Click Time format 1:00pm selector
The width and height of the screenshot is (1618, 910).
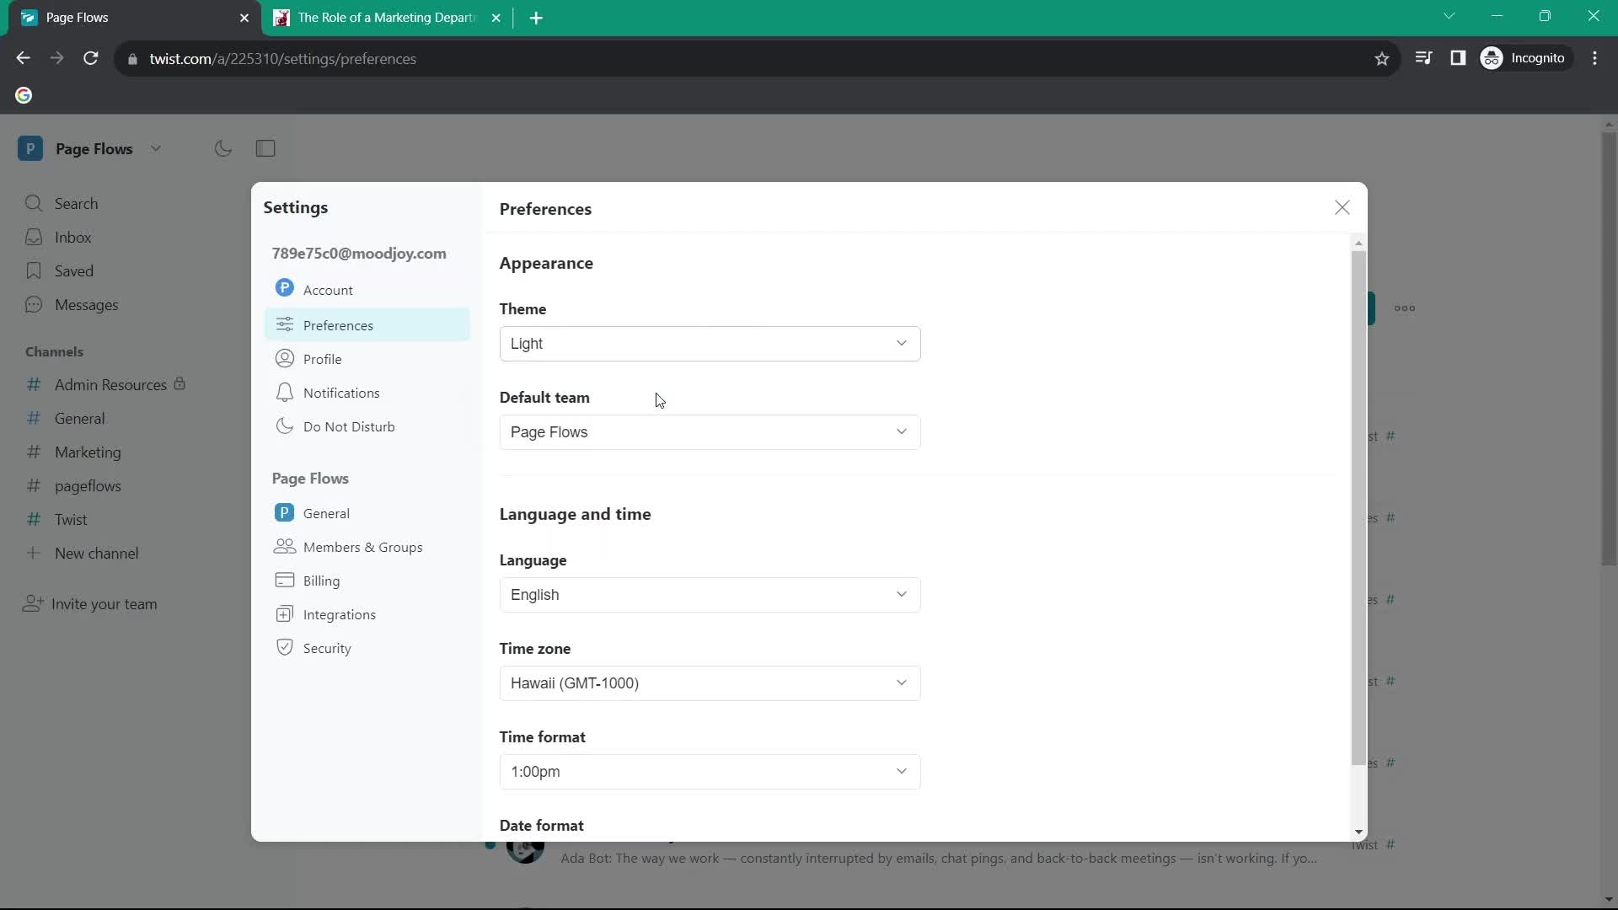tap(709, 771)
